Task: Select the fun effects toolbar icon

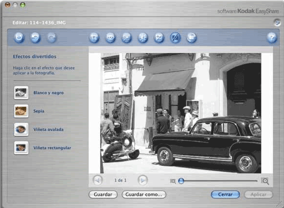Action: [x=175, y=38]
